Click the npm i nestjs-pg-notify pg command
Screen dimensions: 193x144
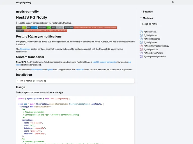[32, 81]
